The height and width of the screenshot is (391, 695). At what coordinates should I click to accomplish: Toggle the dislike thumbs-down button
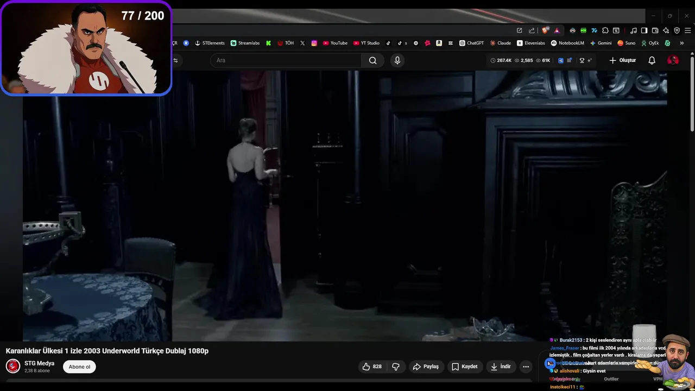tap(396, 367)
